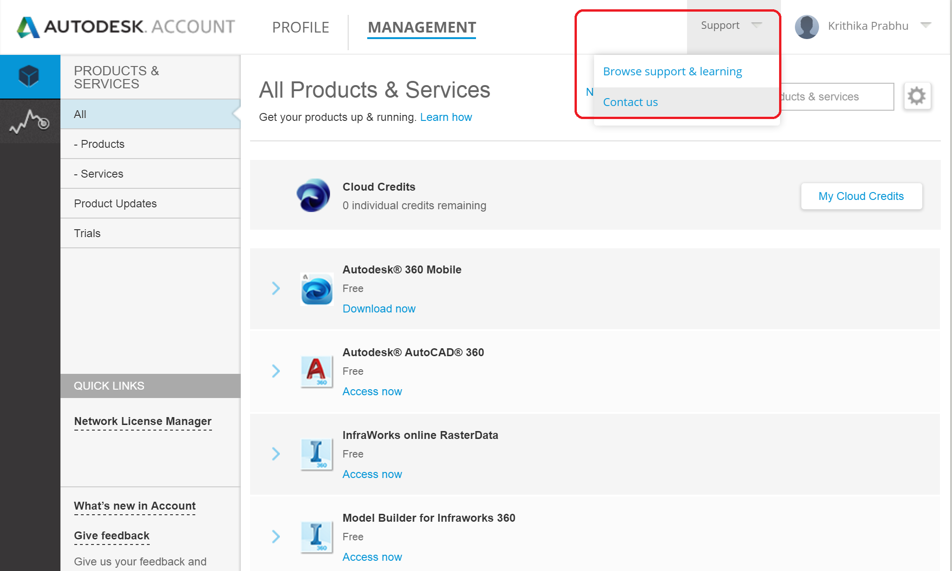The image size is (952, 571).
Task: Expand the Autodesk 360 Mobile row
Action: (x=276, y=288)
